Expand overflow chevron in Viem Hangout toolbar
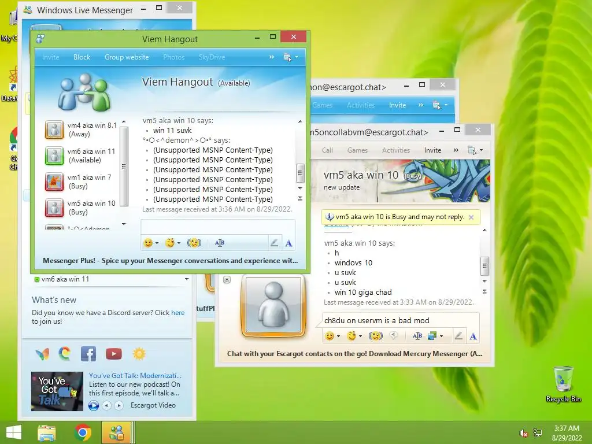This screenshot has height=444, width=592. coord(272,57)
